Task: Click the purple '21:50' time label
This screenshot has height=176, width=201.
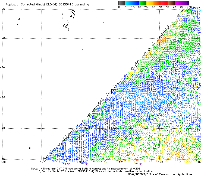Action: (x=67, y=164)
